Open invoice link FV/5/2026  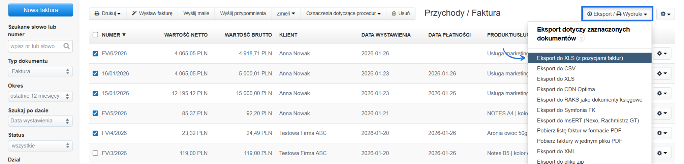114,113
